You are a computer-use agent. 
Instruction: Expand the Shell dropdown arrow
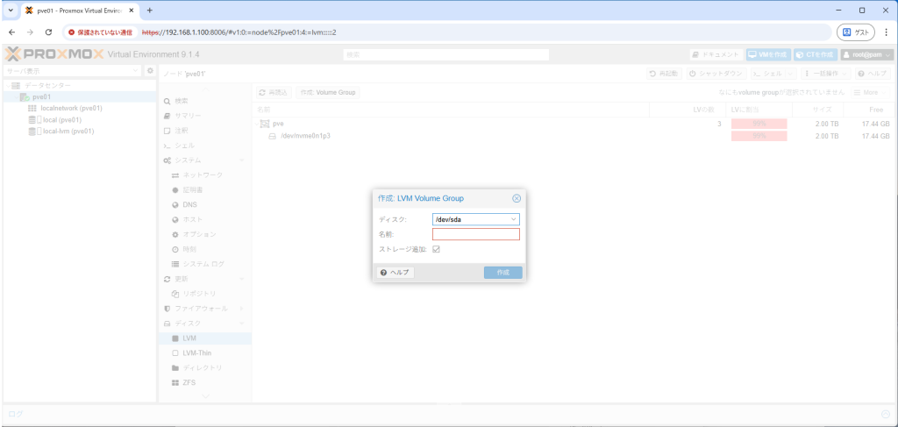[x=790, y=74]
